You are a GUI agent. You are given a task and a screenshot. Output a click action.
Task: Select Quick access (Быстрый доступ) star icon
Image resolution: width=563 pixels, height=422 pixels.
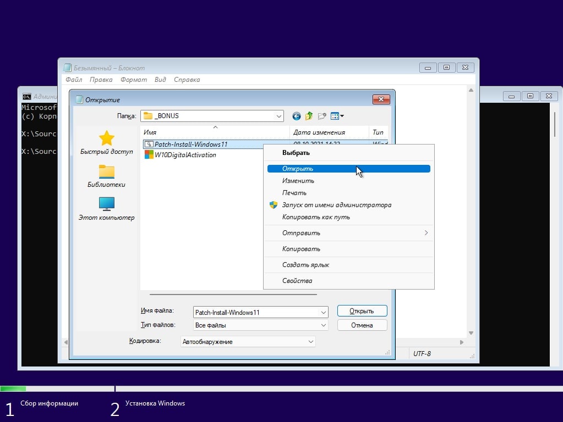[x=107, y=138]
